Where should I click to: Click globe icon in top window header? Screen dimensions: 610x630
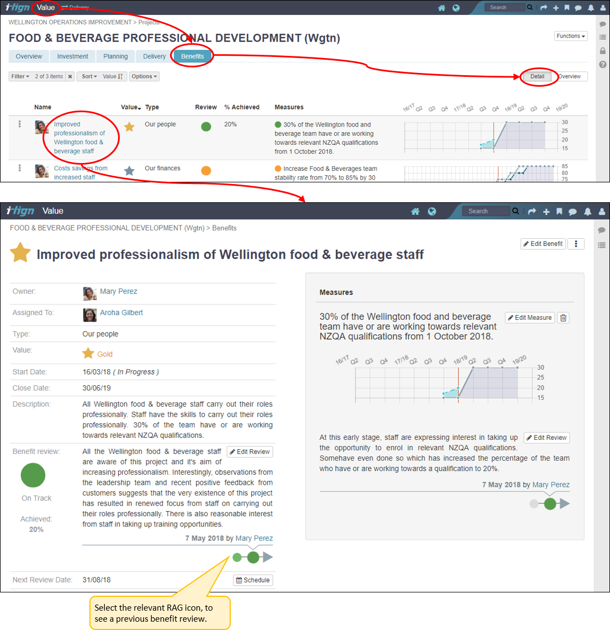tap(456, 8)
